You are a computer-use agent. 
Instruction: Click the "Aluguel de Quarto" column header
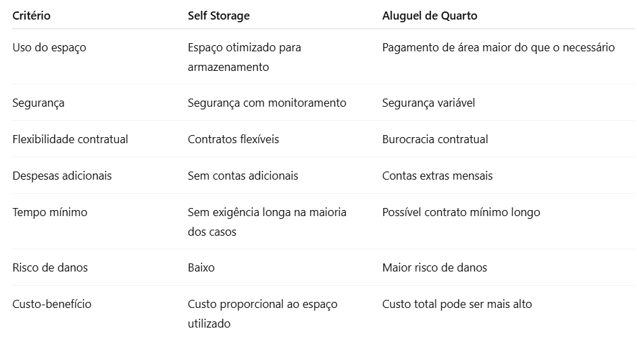[x=430, y=16]
